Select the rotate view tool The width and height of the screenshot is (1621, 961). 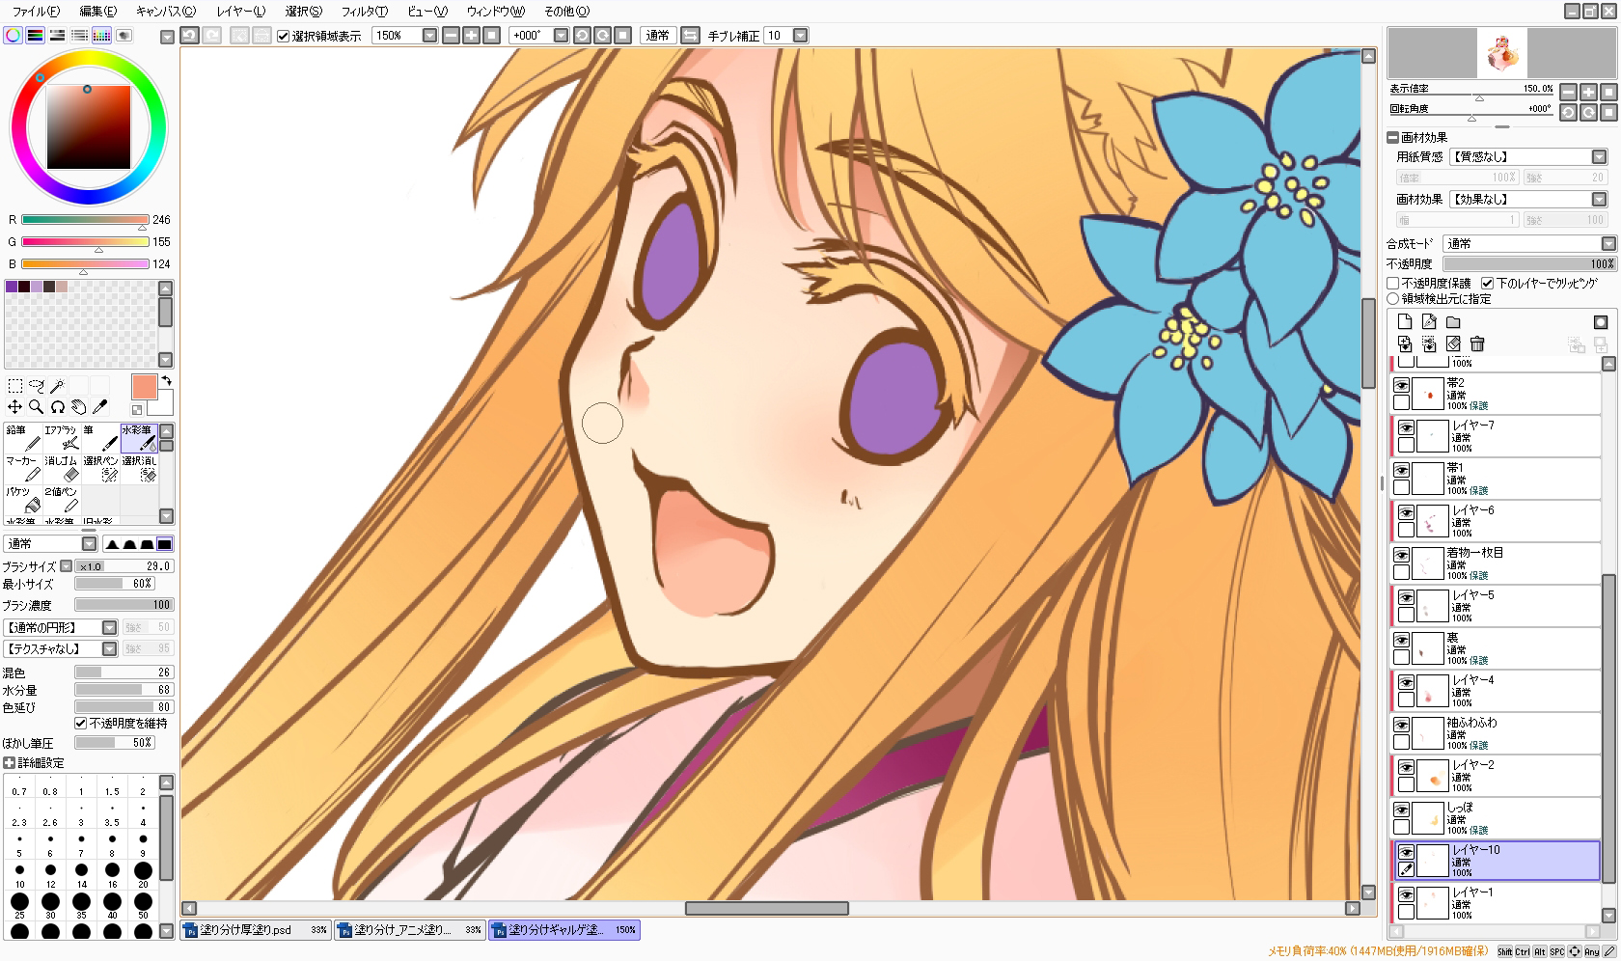pos(58,407)
